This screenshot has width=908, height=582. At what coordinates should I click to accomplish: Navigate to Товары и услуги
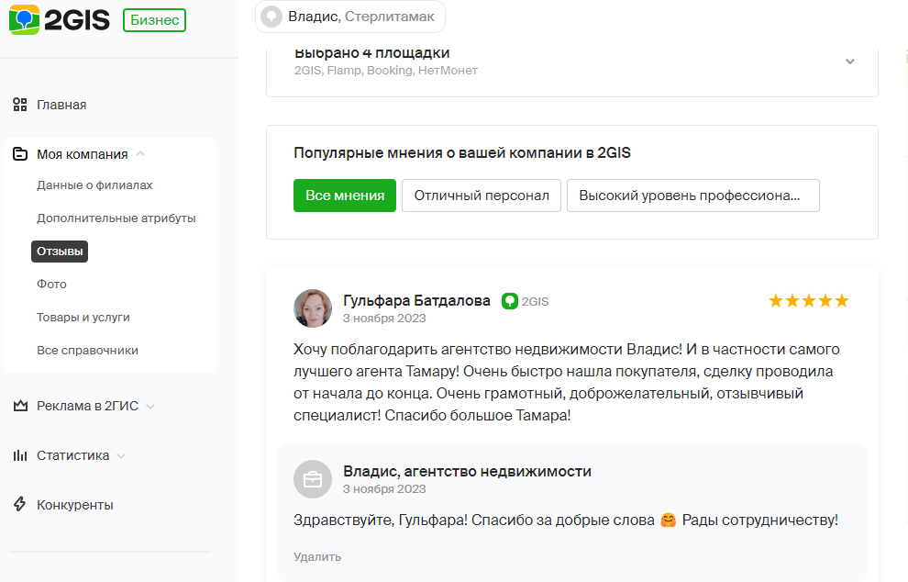tap(83, 317)
